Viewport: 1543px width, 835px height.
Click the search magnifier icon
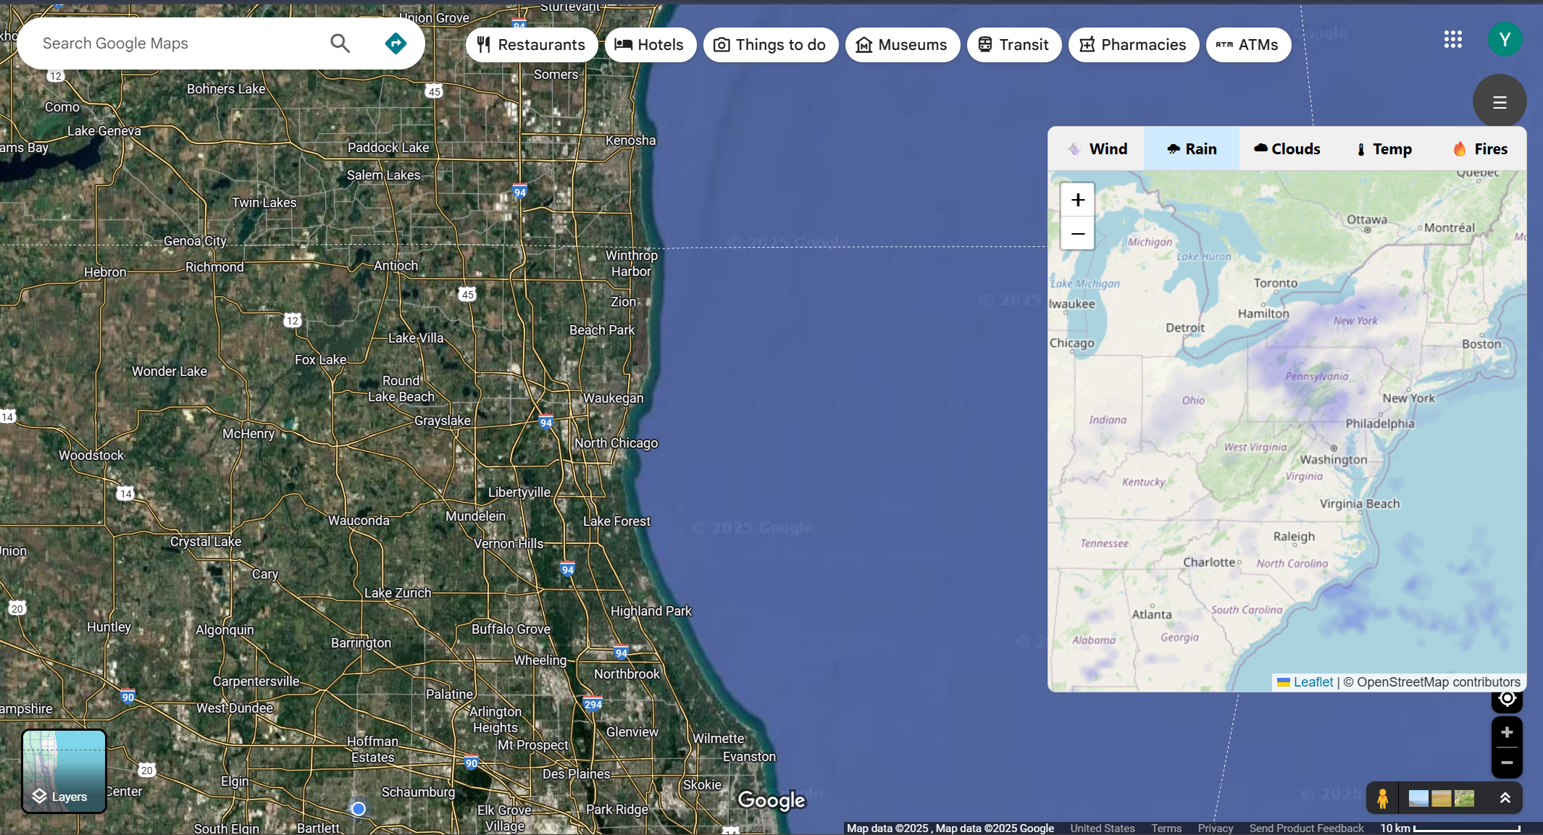click(340, 43)
